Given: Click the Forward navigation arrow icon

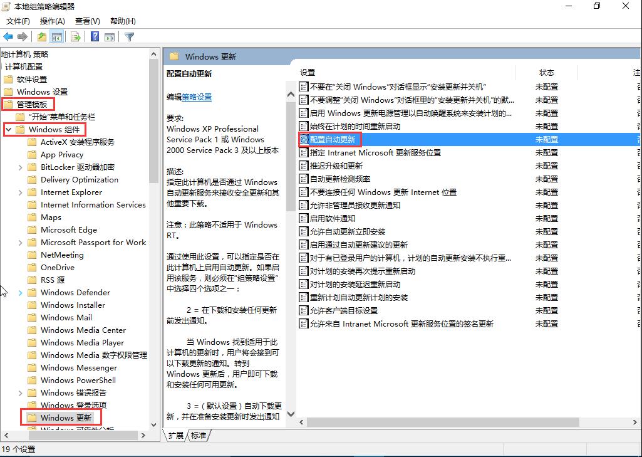Looking at the screenshot, I should [22, 36].
